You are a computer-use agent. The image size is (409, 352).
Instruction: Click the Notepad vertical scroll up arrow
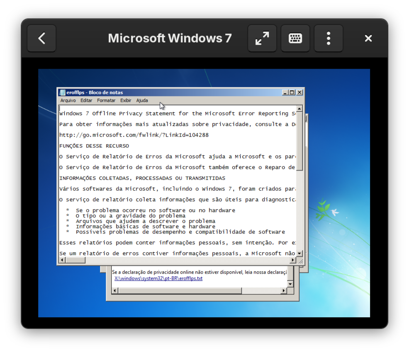[x=299, y=108]
